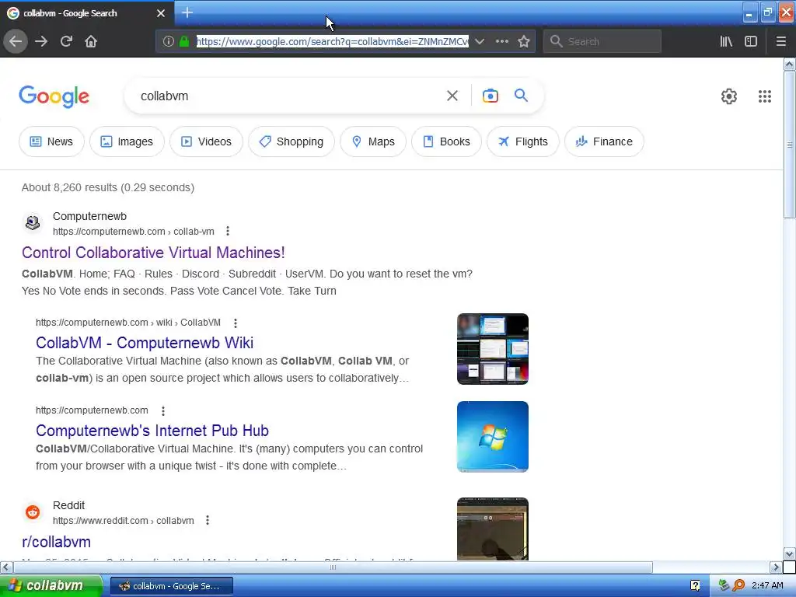Screen dimensions: 796x597
Task: Click the help tray icon
Action: coord(695,586)
